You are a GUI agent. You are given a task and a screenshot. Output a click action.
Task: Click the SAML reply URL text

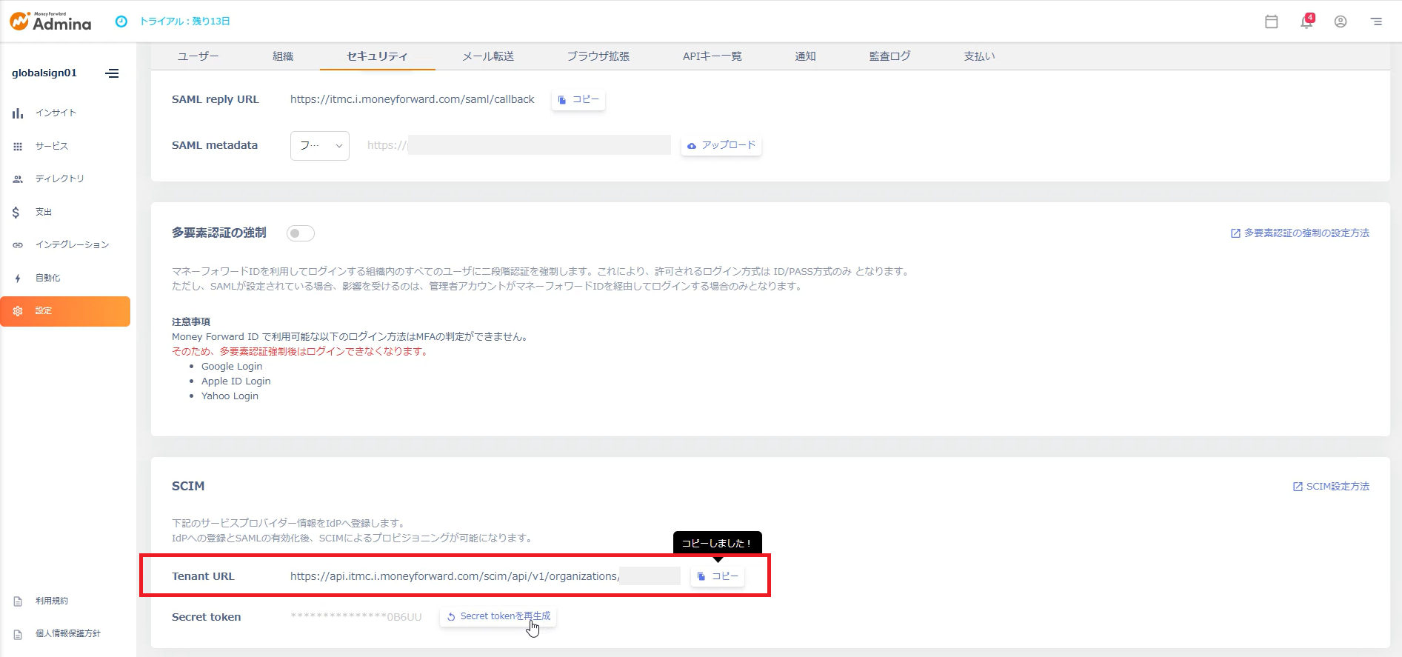413,99
